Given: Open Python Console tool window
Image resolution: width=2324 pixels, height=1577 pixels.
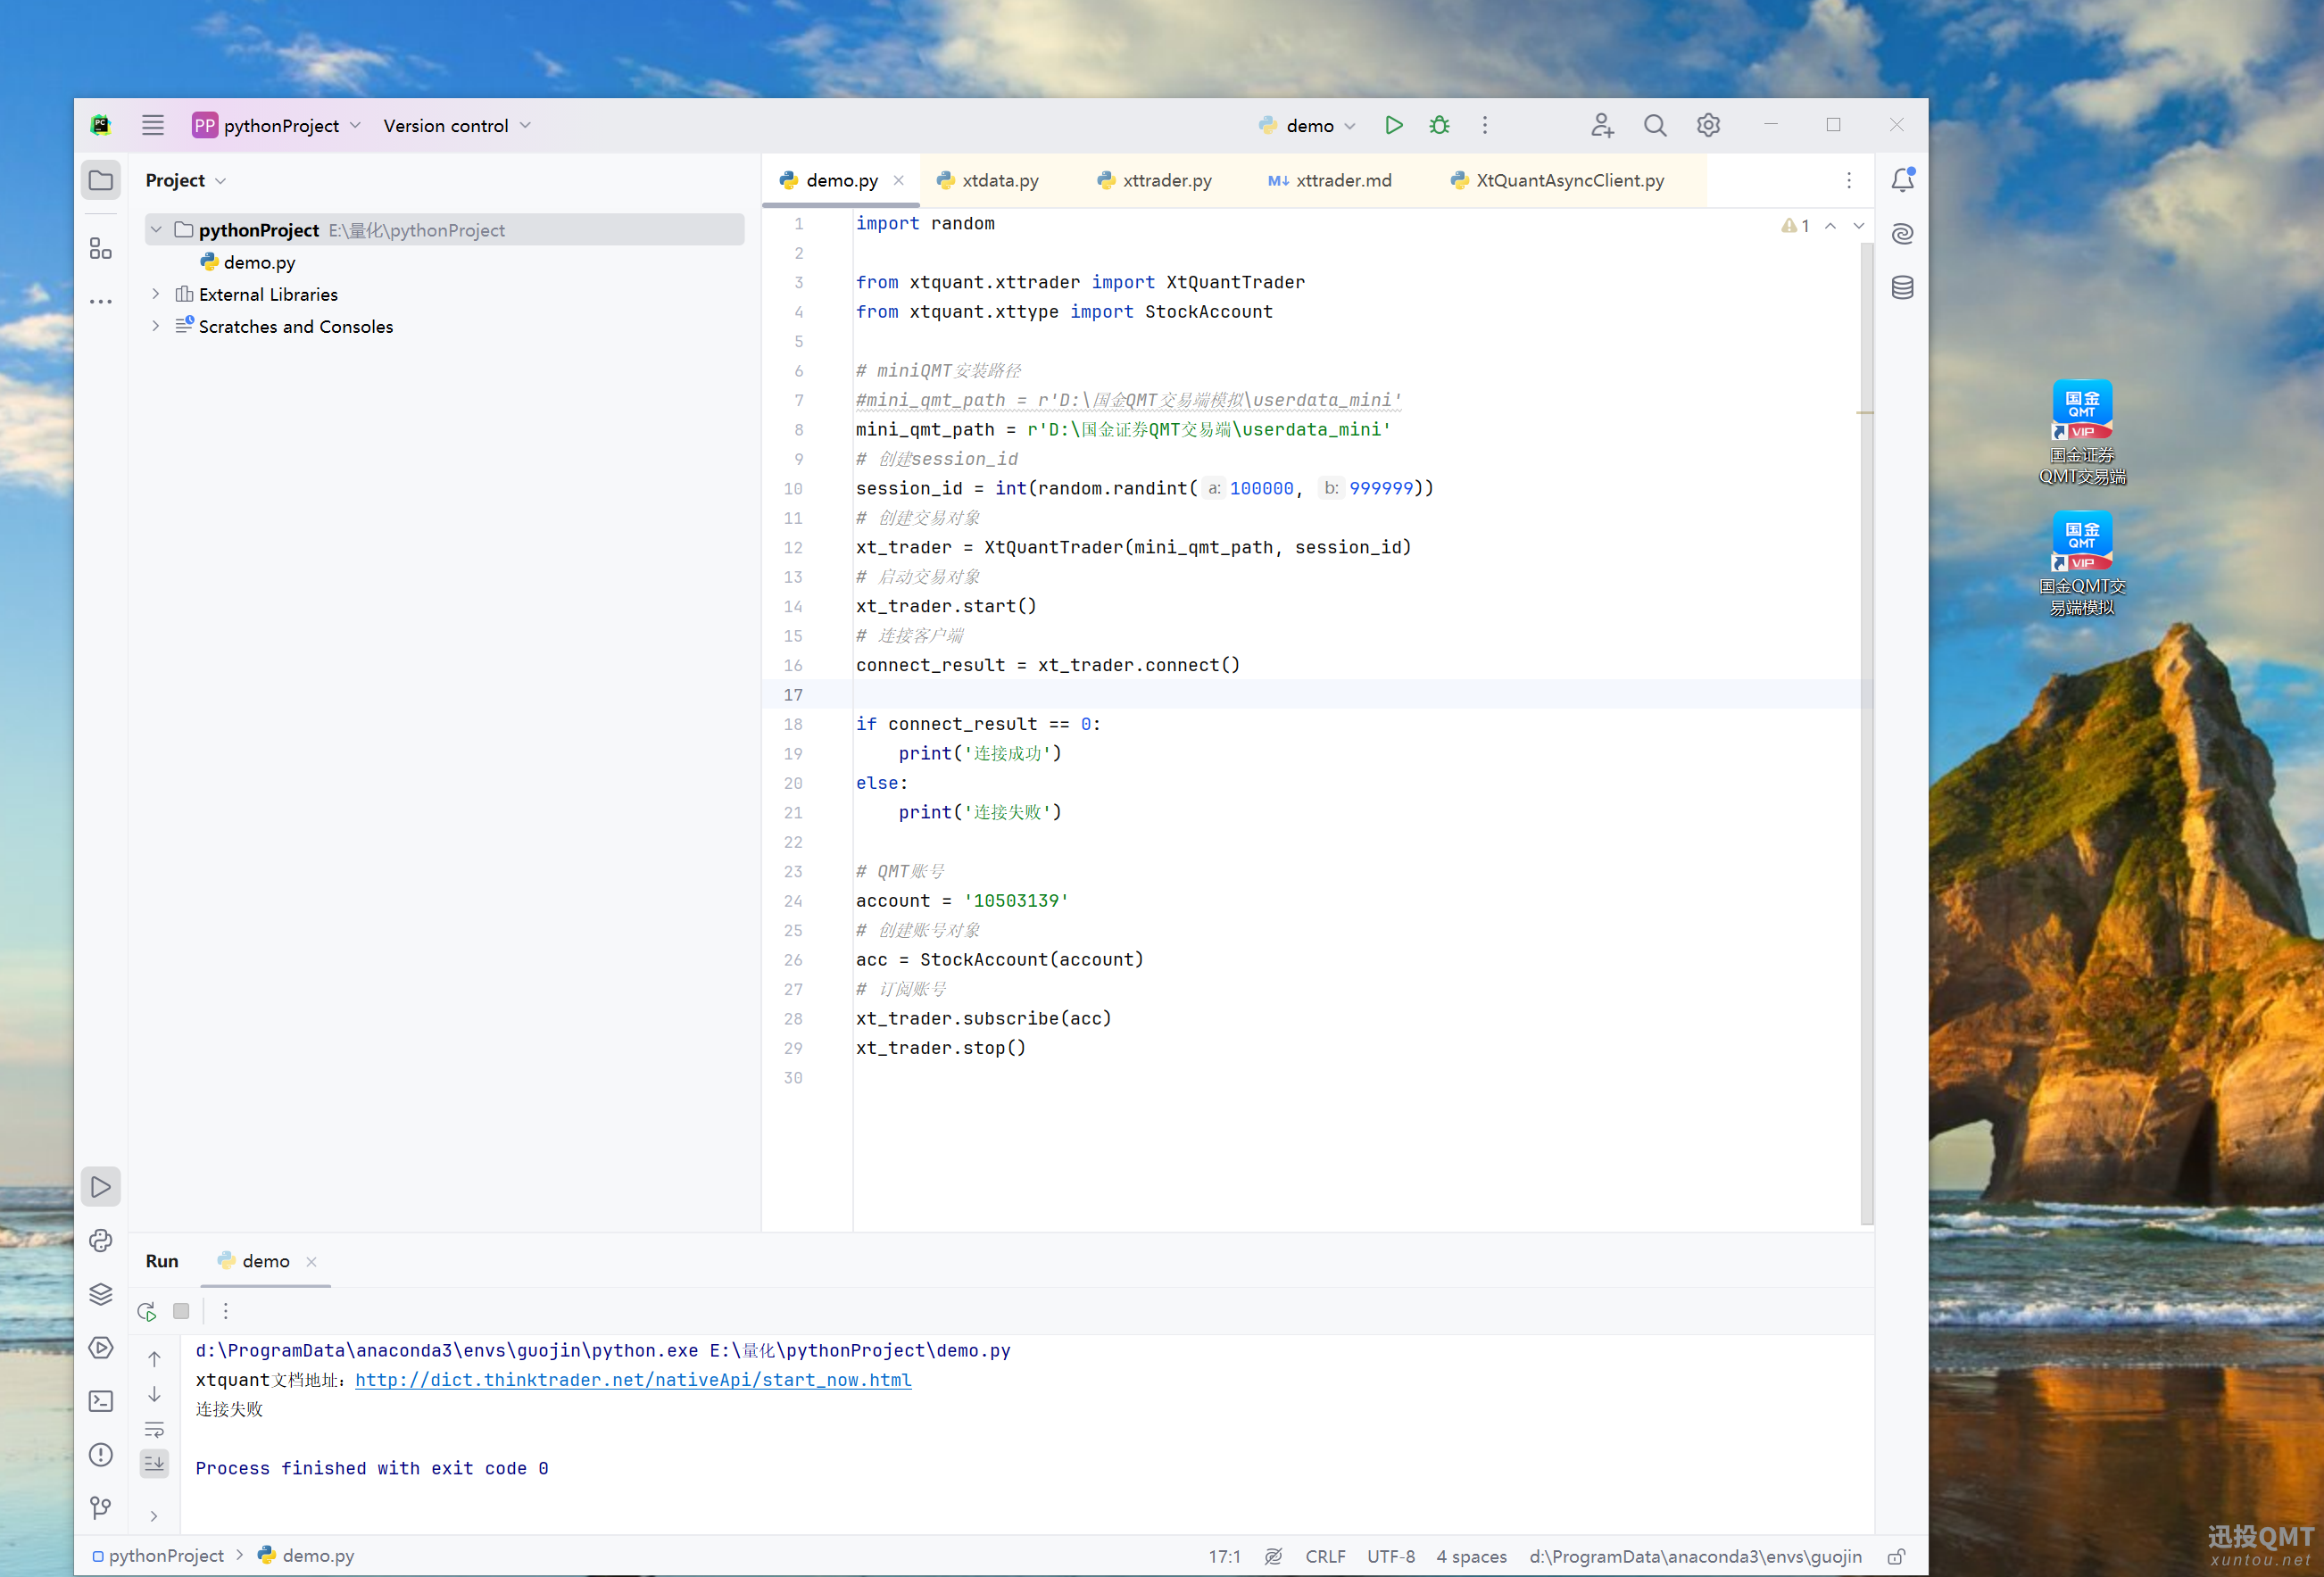Looking at the screenshot, I should 101,1240.
